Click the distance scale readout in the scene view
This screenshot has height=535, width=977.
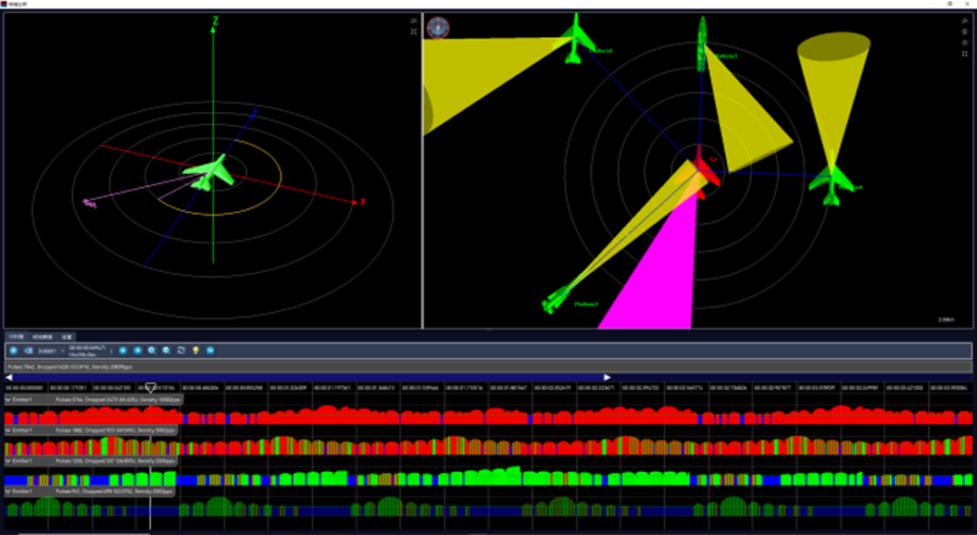click(x=946, y=319)
